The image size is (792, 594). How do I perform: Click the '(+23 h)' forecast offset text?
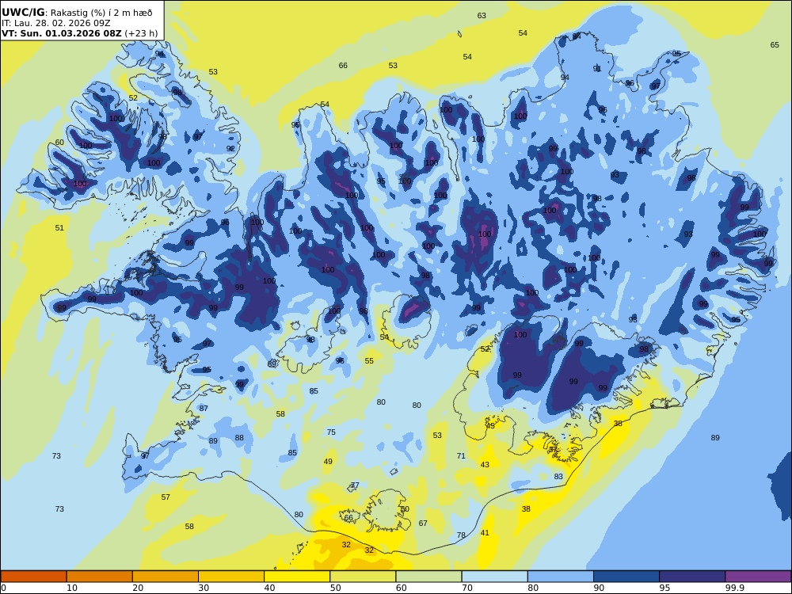click(x=141, y=33)
